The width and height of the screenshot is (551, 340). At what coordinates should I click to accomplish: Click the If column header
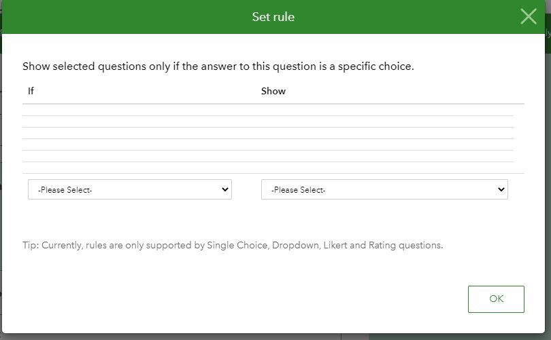[x=31, y=91]
